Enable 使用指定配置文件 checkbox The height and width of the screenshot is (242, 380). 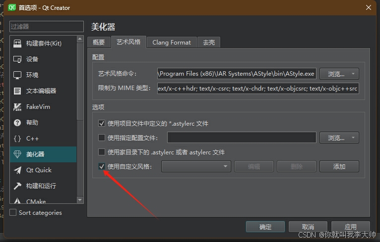tap(102, 138)
